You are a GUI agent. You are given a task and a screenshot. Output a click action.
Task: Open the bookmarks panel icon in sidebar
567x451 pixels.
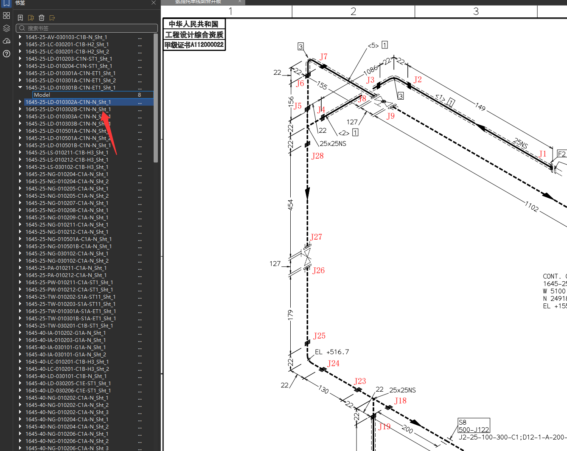(x=6, y=3)
